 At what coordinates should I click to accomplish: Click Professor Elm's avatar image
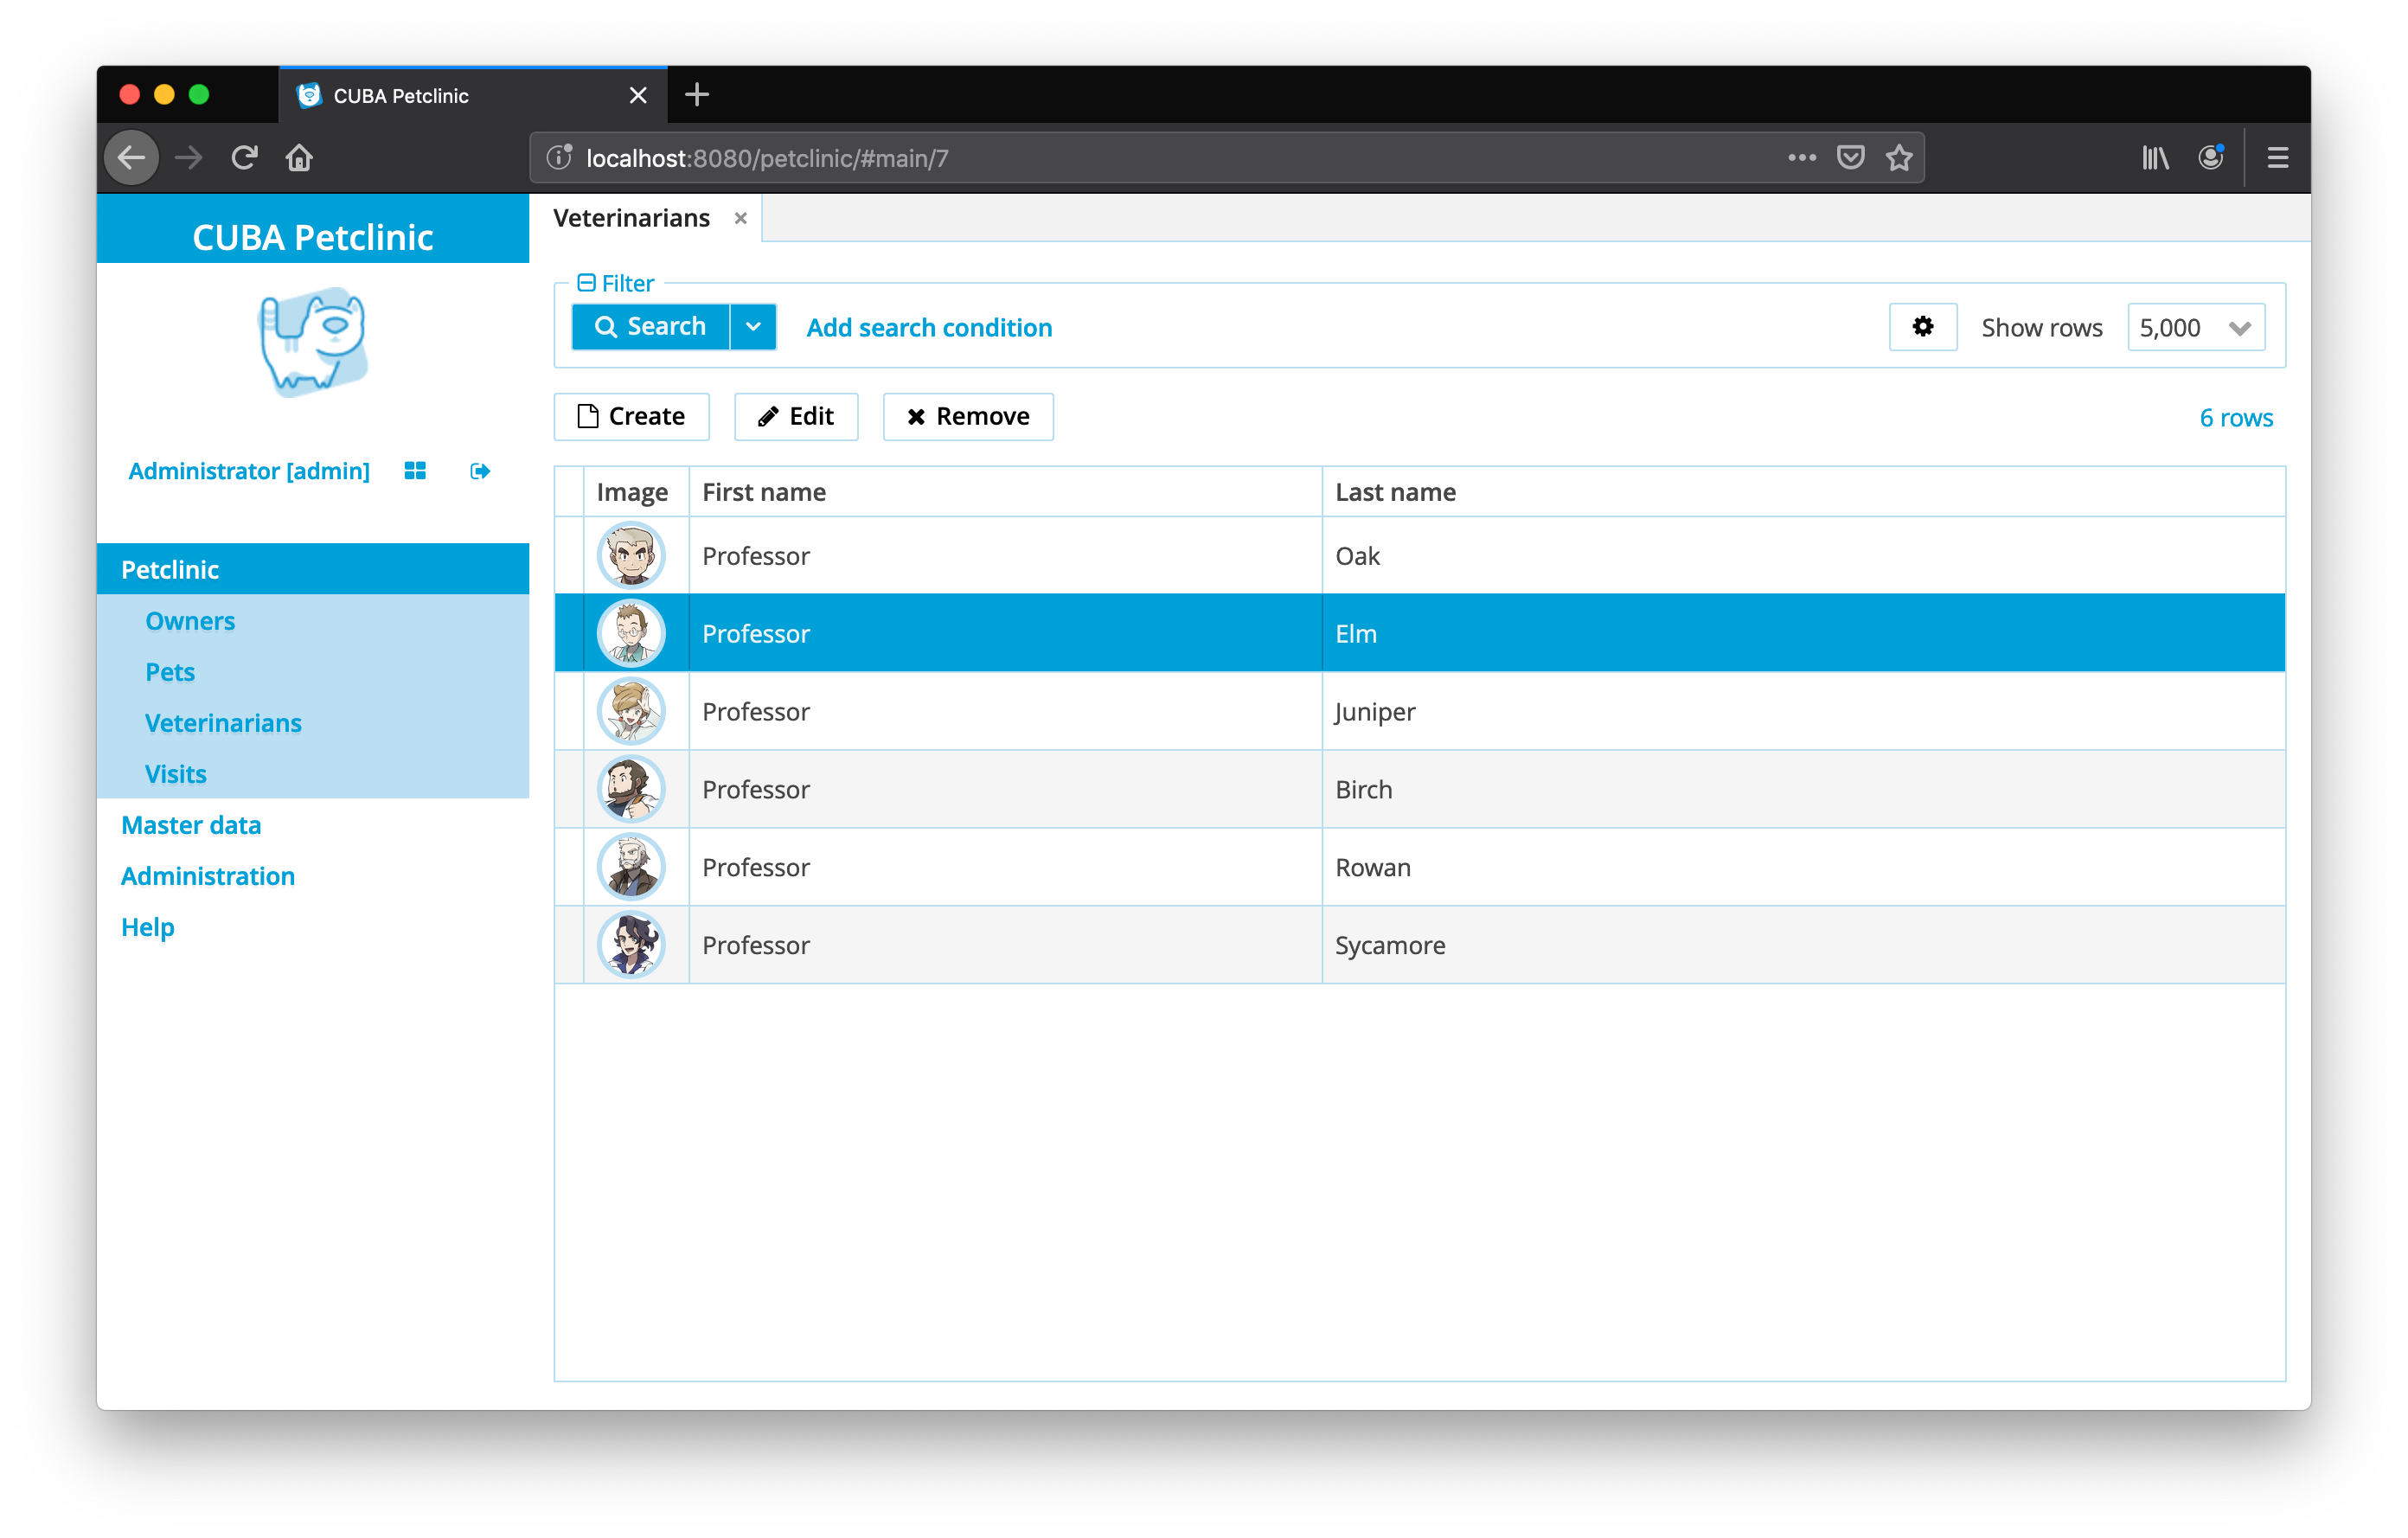click(x=632, y=634)
